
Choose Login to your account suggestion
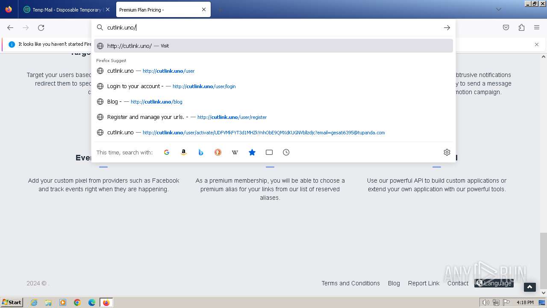click(273, 86)
